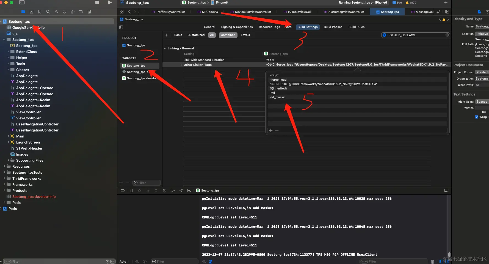The width and height of the screenshot is (489, 264).
Task: Open the related items grid menu
Action: [x=121, y=12]
